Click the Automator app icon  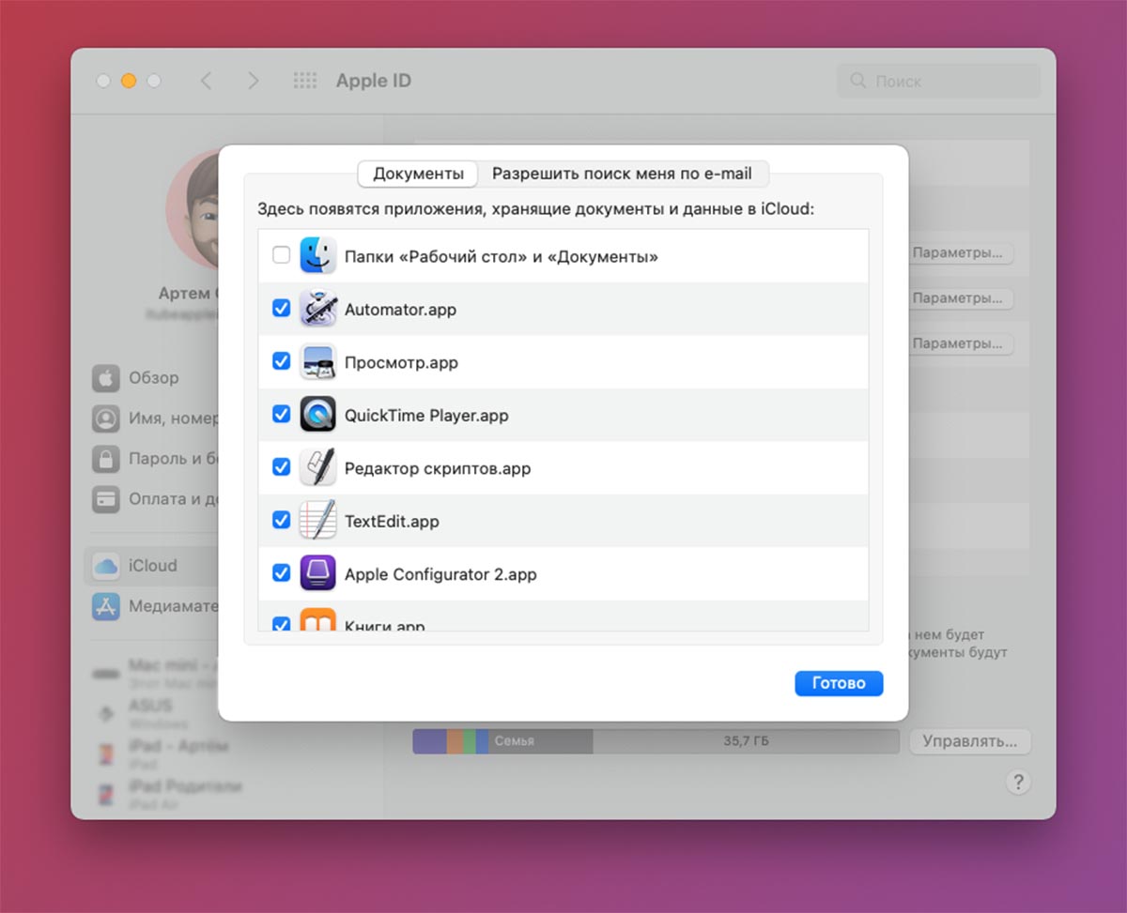click(317, 309)
